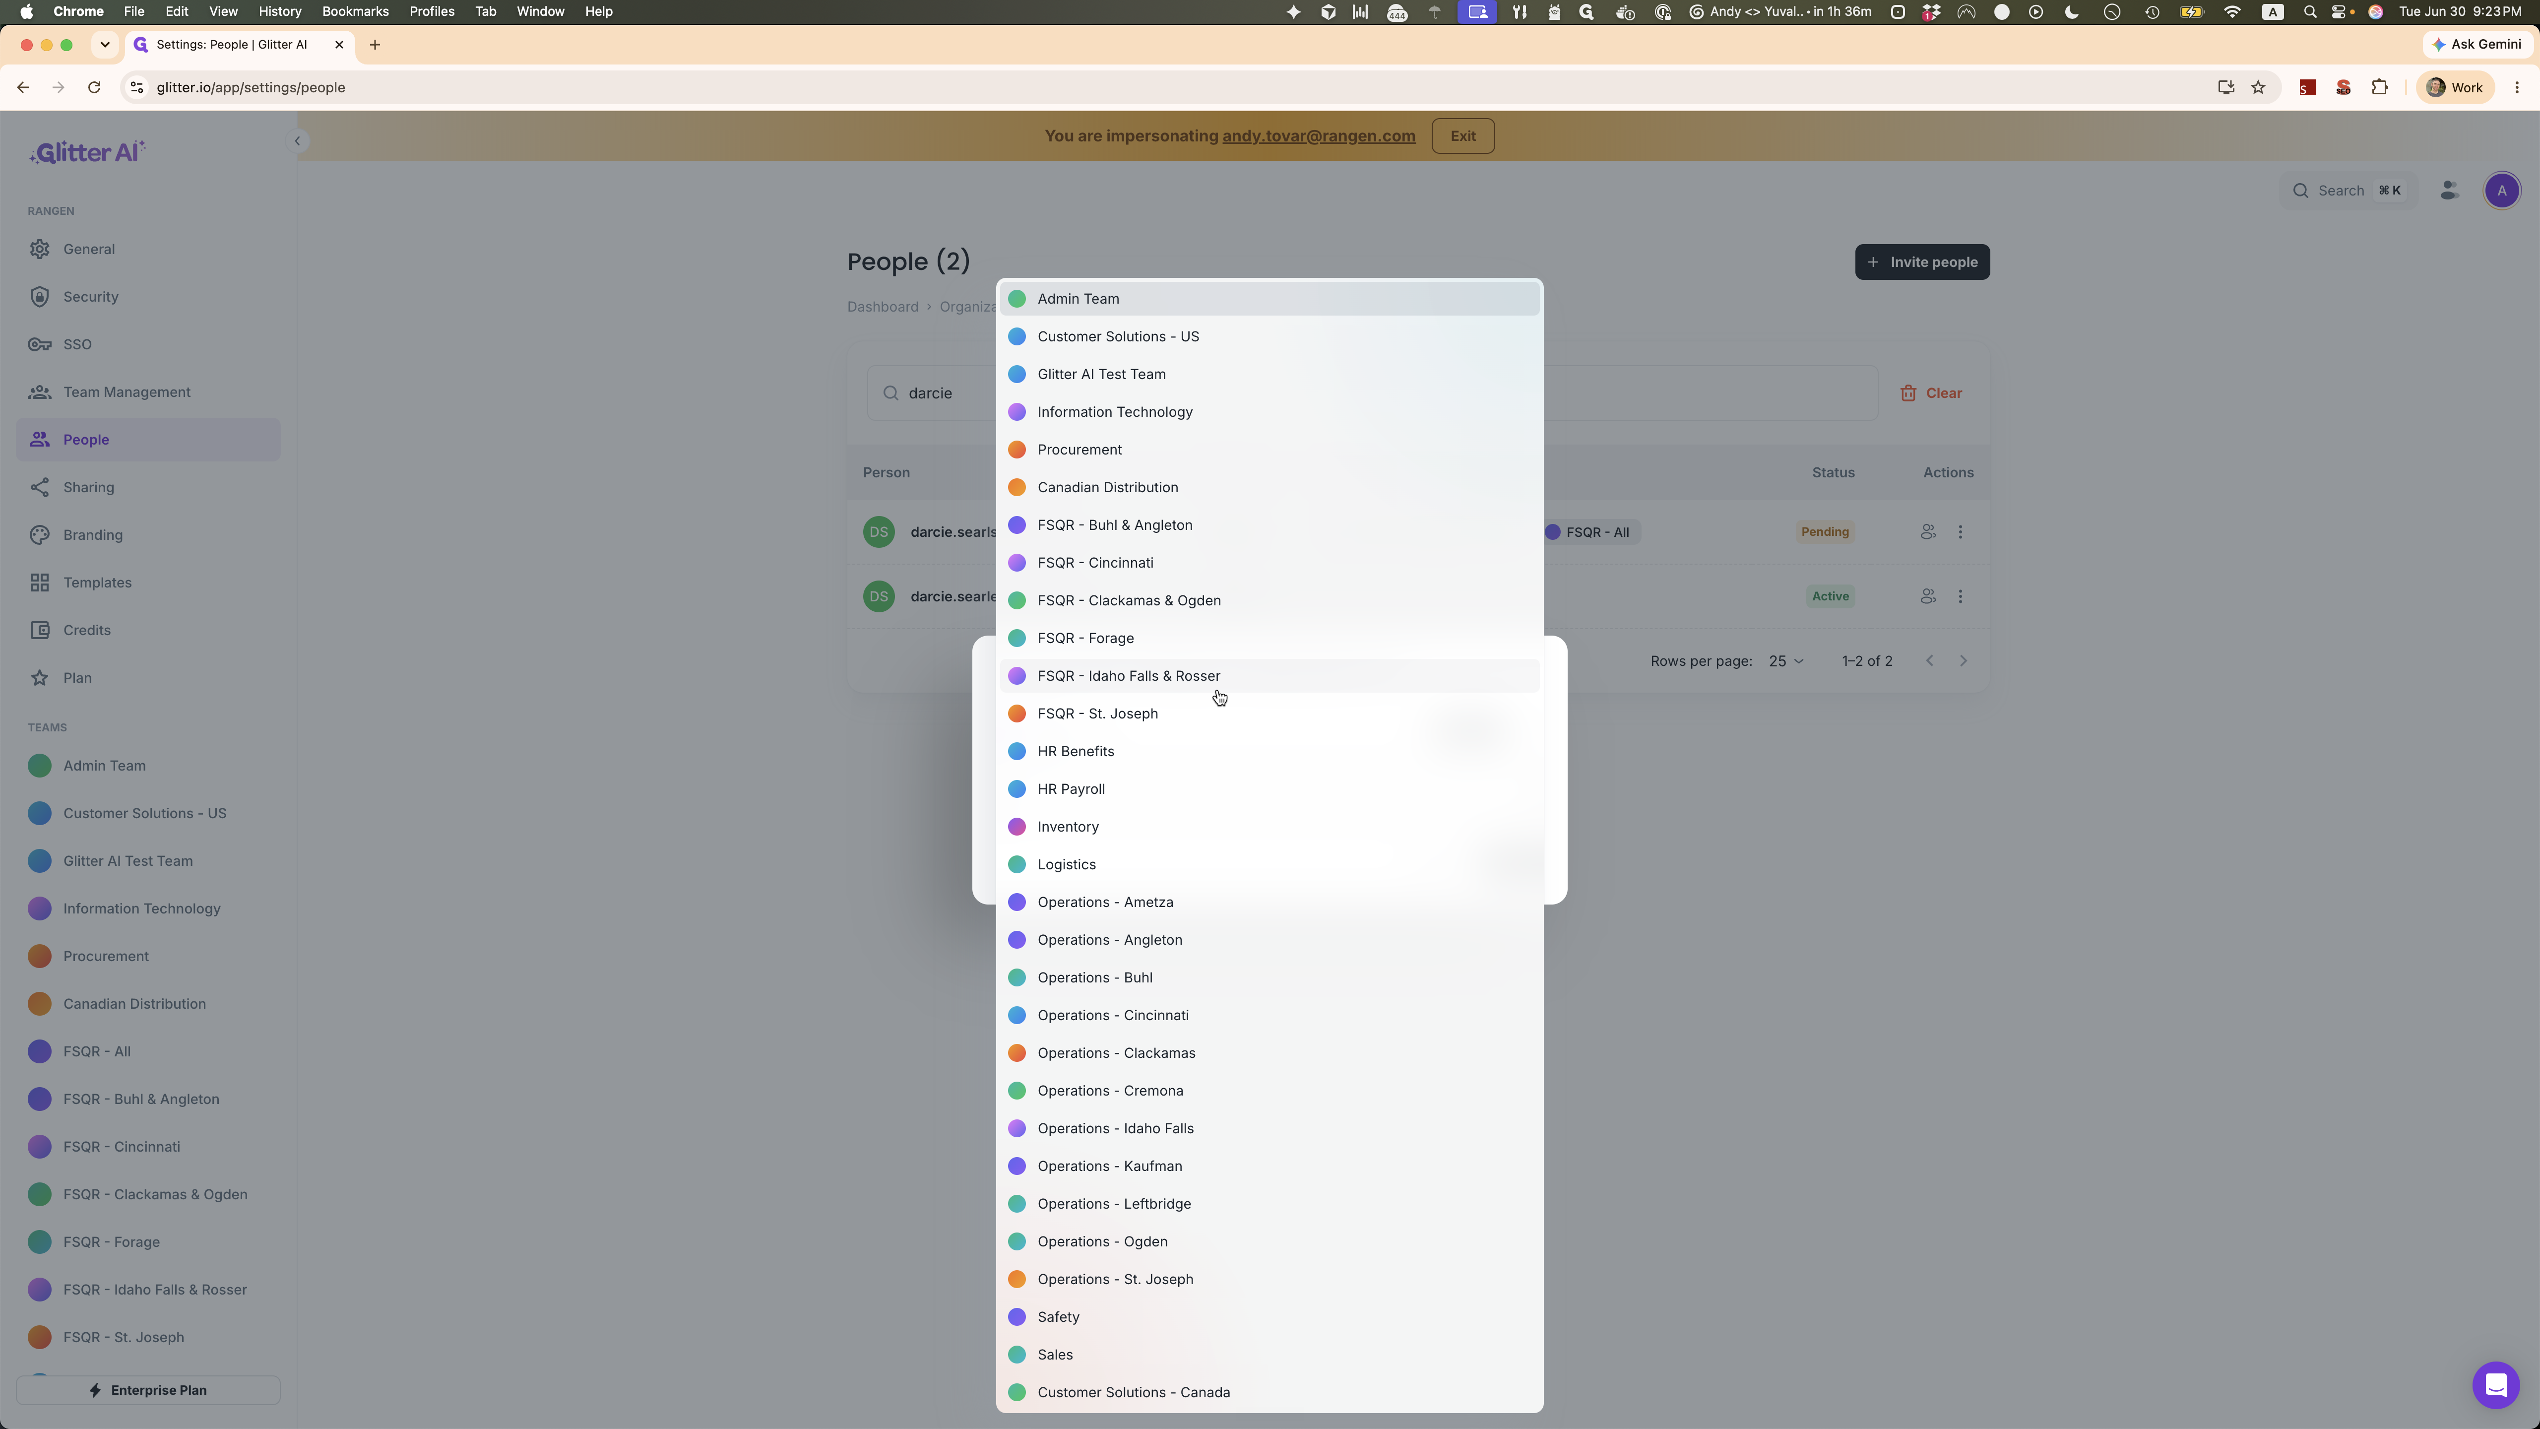The image size is (2540, 1429).
Task: Click Invite people button
Action: point(1922,262)
